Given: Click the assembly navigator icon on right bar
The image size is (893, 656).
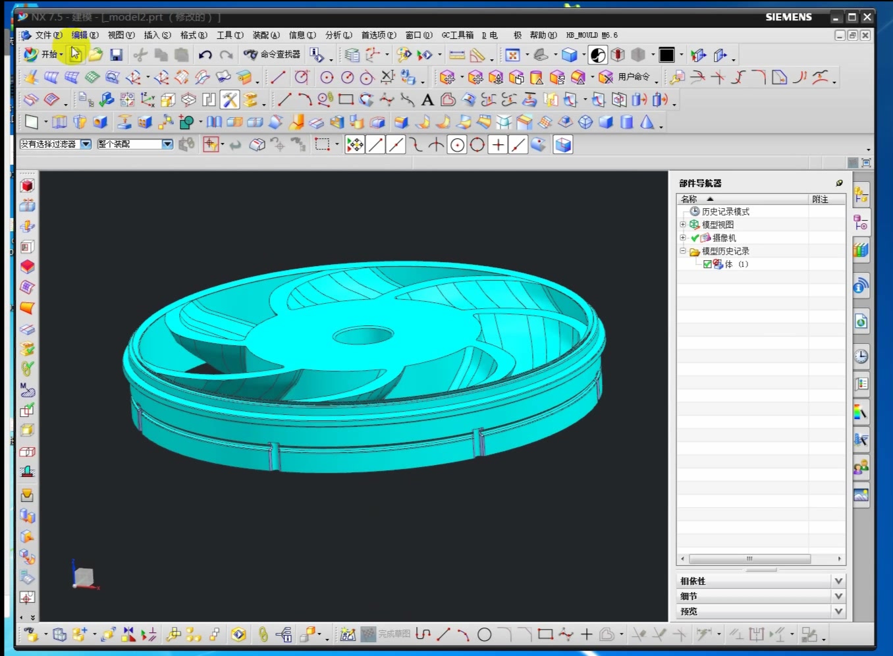Looking at the screenshot, I should 861,195.
